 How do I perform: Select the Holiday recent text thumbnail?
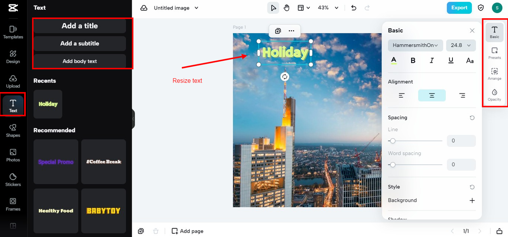(48, 104)
